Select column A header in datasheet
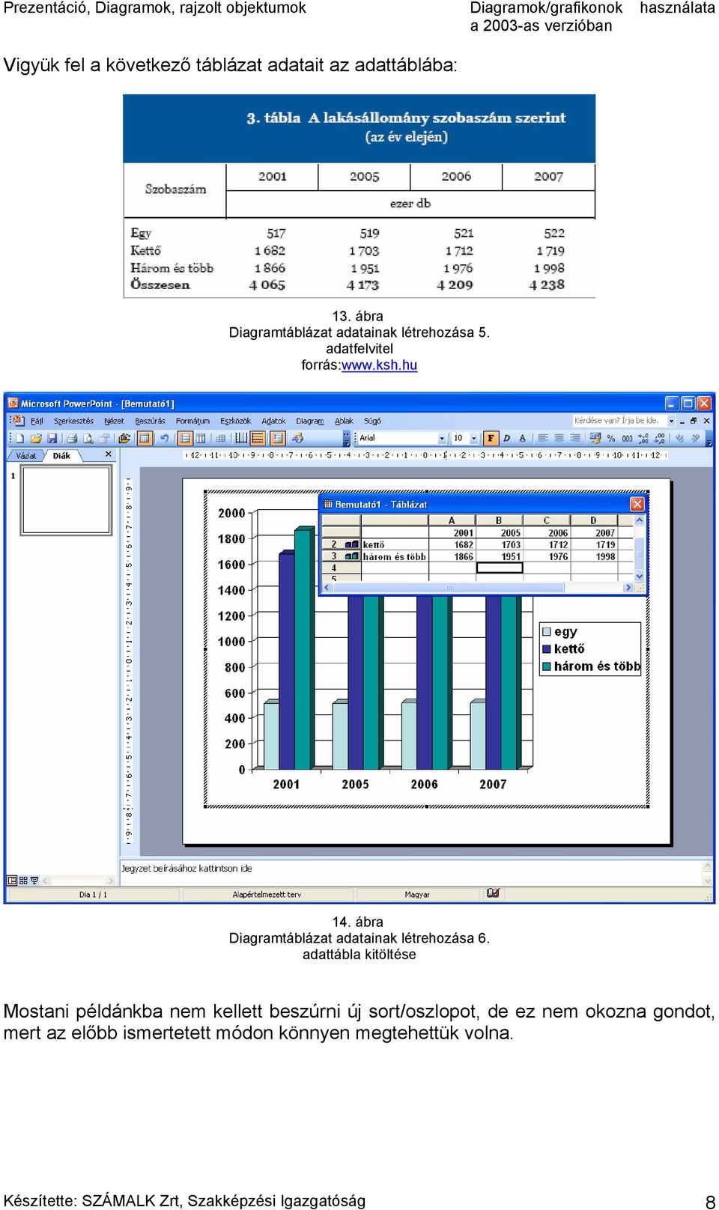This screenshot has height=1210, width=719. pos(452,520)
